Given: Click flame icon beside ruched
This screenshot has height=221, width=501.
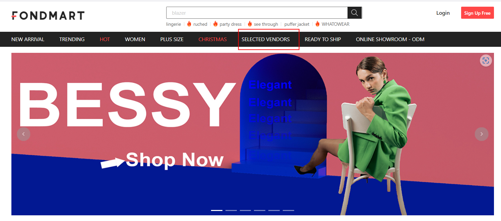Looking at the screenshot, I should 189,24.
